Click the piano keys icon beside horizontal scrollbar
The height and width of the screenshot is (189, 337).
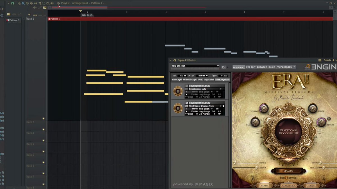coord(45,8)
